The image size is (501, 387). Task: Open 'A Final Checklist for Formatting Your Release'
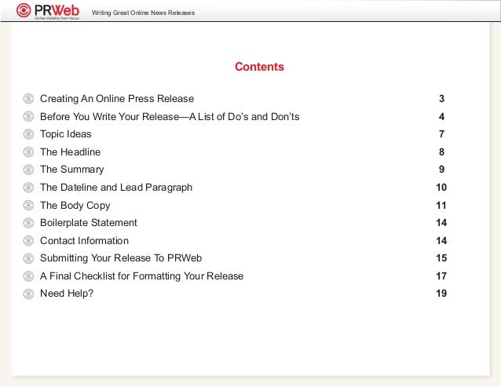141,276
